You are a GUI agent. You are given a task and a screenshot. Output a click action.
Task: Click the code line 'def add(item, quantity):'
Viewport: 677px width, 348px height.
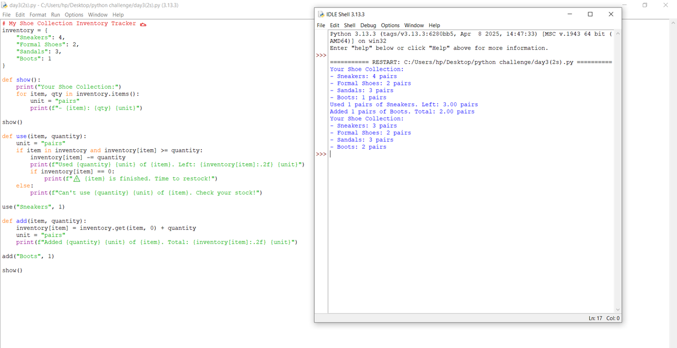pyautogui.click(x=45, y=221)
